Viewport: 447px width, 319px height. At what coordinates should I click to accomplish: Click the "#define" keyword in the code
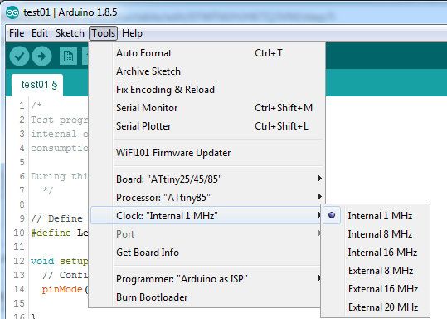[51, 233]
